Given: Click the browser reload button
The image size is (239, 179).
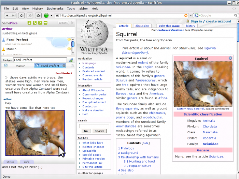Looking at the screenshot, I should (x=21, y=15).
